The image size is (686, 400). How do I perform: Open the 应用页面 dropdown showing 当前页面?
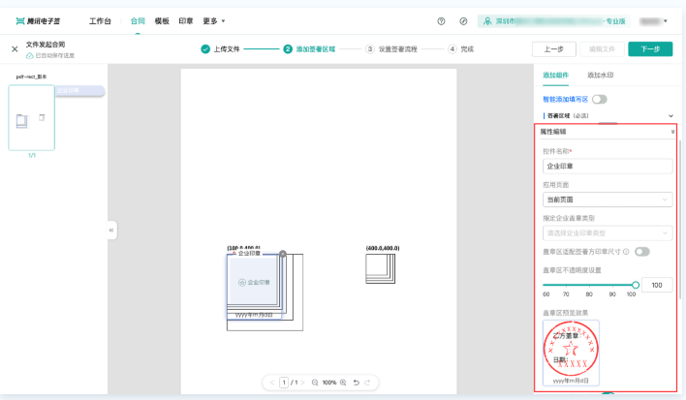608,200
